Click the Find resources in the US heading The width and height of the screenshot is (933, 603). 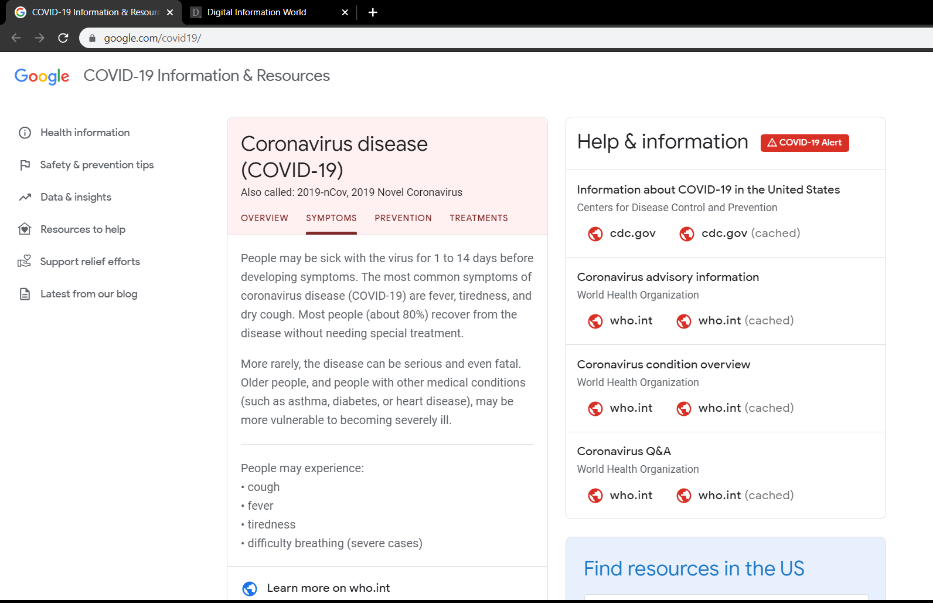coord(694,569)
